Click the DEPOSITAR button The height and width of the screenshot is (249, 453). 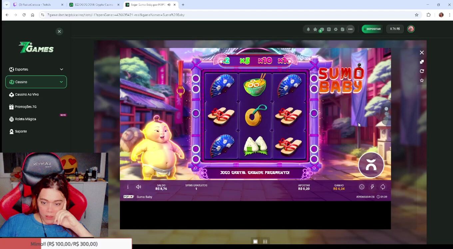pos(372,29)
